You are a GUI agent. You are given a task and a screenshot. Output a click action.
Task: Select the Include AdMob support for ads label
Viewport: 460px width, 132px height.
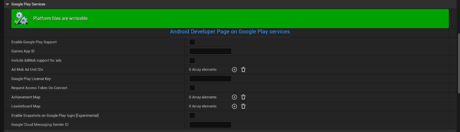[36, 60]
